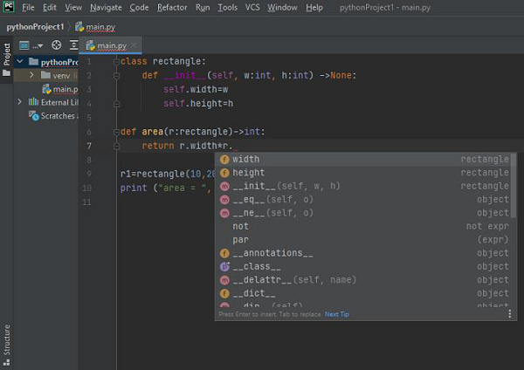Expand the venv folder in project tree
524x370 pixels.
(x=31, y=75)
